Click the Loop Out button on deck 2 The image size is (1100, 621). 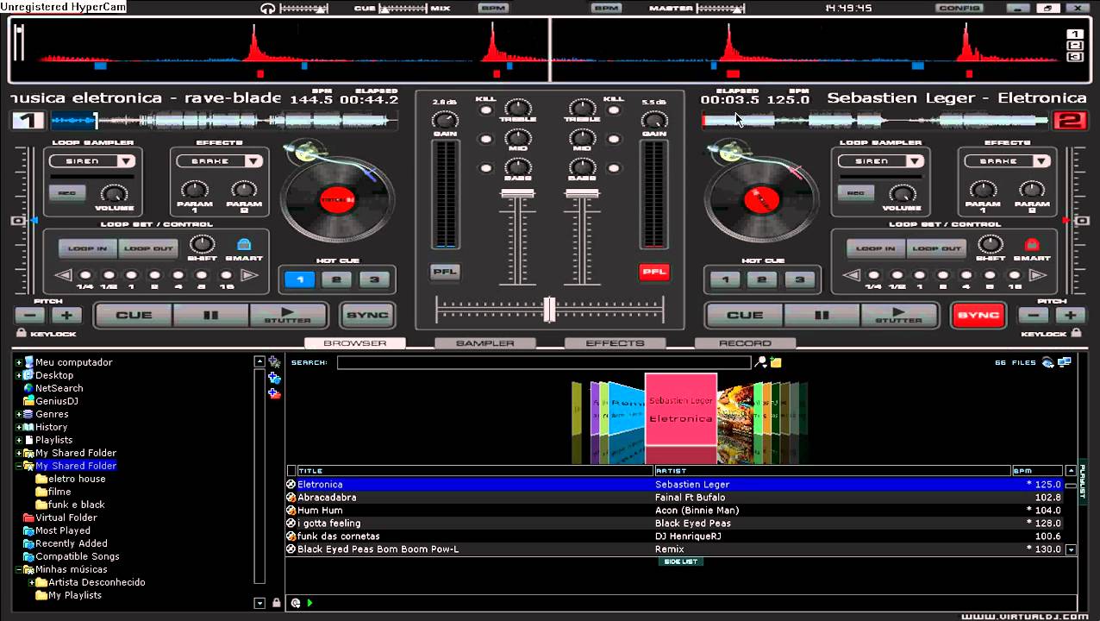(x=935, y=248)
